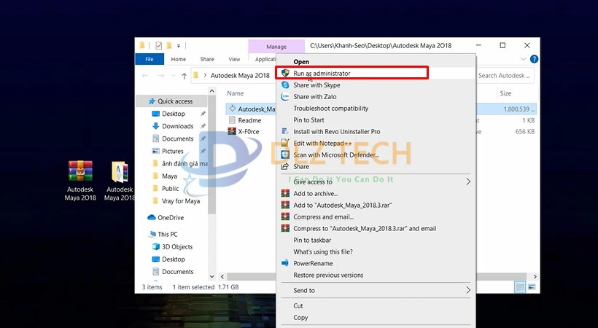Open the quick access toolbar customize dropdown

[179, 46]
